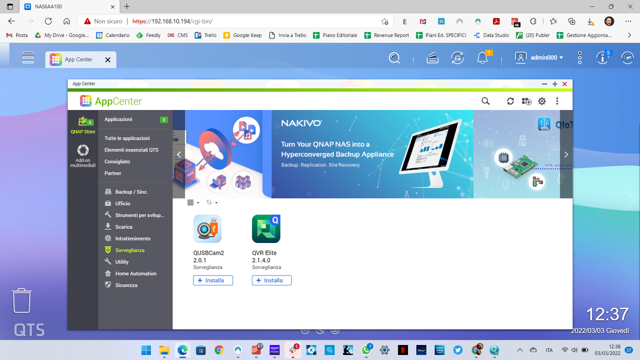Open QTS search magnifier in top bar
The image size is (640, 360).
pyautogui.click(x=394, y=58)
